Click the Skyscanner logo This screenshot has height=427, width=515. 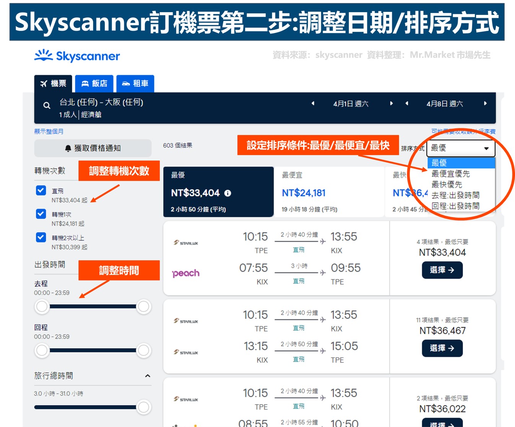(77, 56)
